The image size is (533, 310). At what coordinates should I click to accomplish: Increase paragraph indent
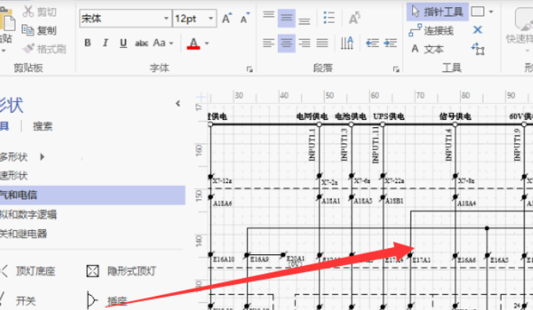click(x=390, y=43)
